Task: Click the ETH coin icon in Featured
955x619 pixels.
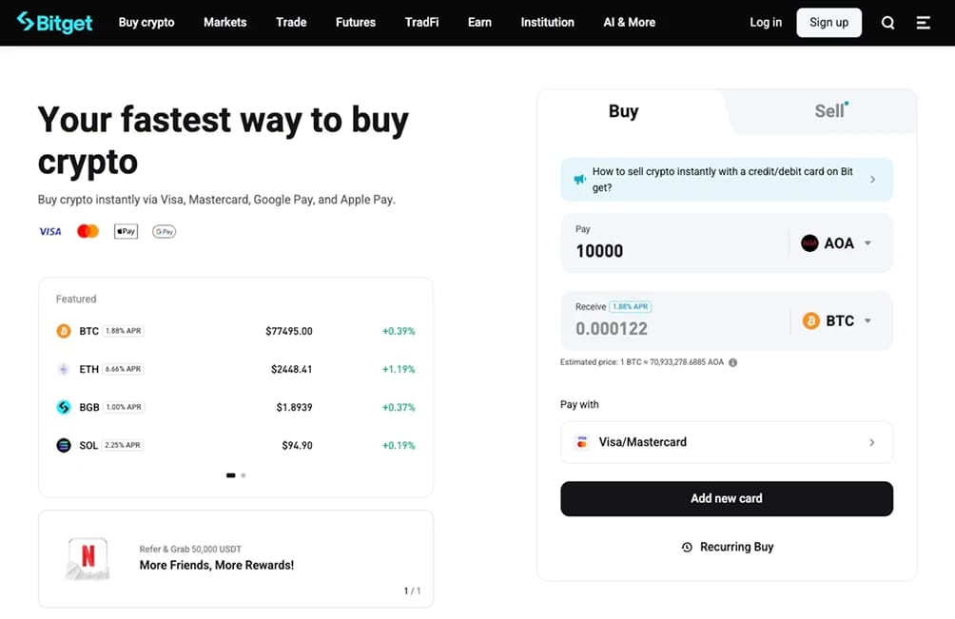Action: click(x=64, y=369)
